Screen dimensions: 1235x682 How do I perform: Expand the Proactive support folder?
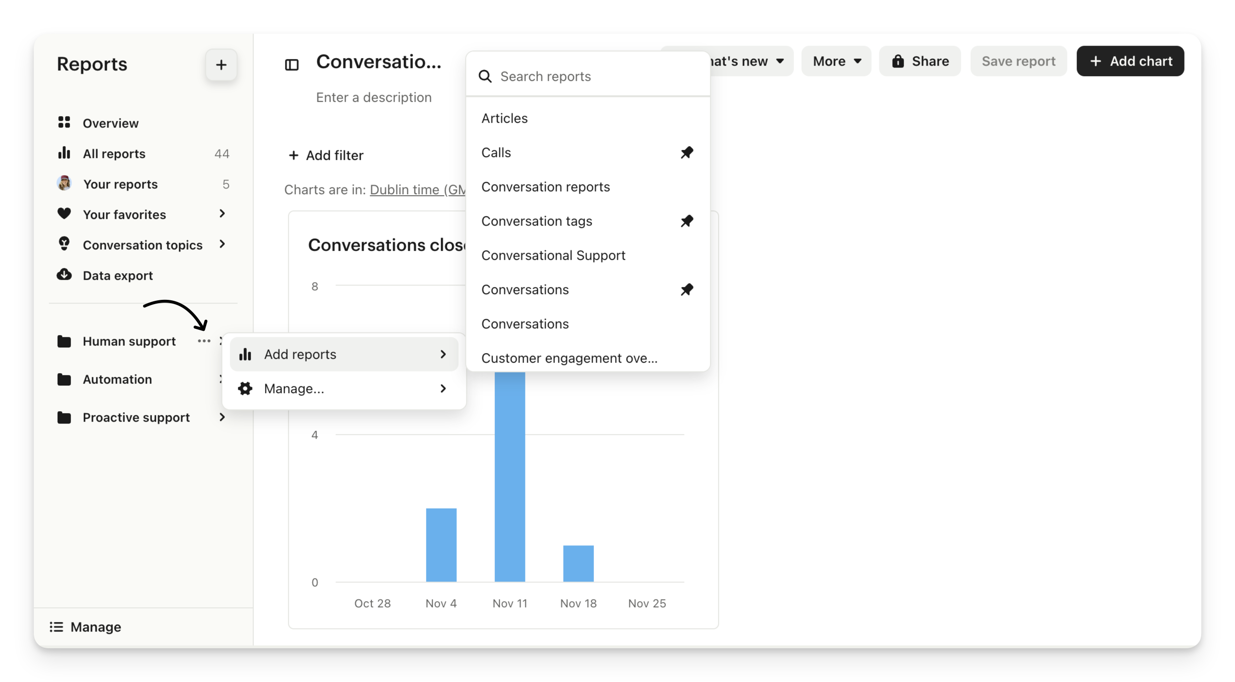click(222, 417)
